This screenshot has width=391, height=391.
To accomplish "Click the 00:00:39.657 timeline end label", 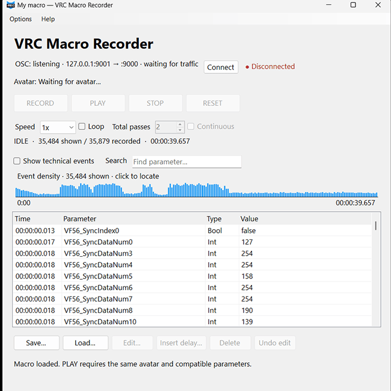I will coord(355,203).
